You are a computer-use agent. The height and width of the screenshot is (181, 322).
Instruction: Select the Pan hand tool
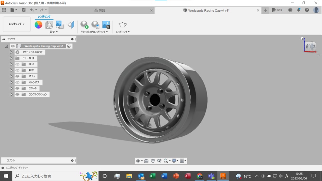click(x=153, y=161)
